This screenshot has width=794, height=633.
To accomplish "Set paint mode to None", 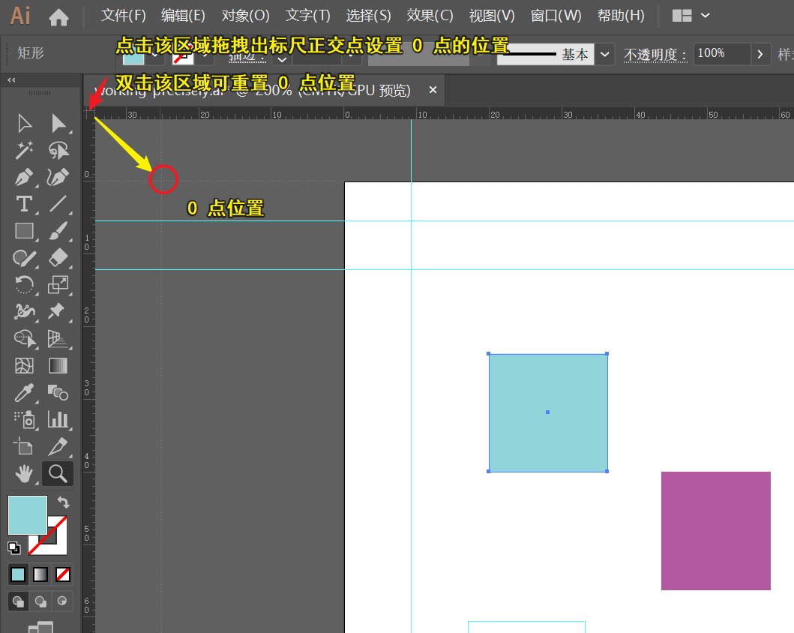I will click(x=64, y=574).
